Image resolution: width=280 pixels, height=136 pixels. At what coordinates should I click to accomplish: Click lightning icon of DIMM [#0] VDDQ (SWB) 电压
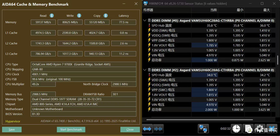tap(149, 35)
